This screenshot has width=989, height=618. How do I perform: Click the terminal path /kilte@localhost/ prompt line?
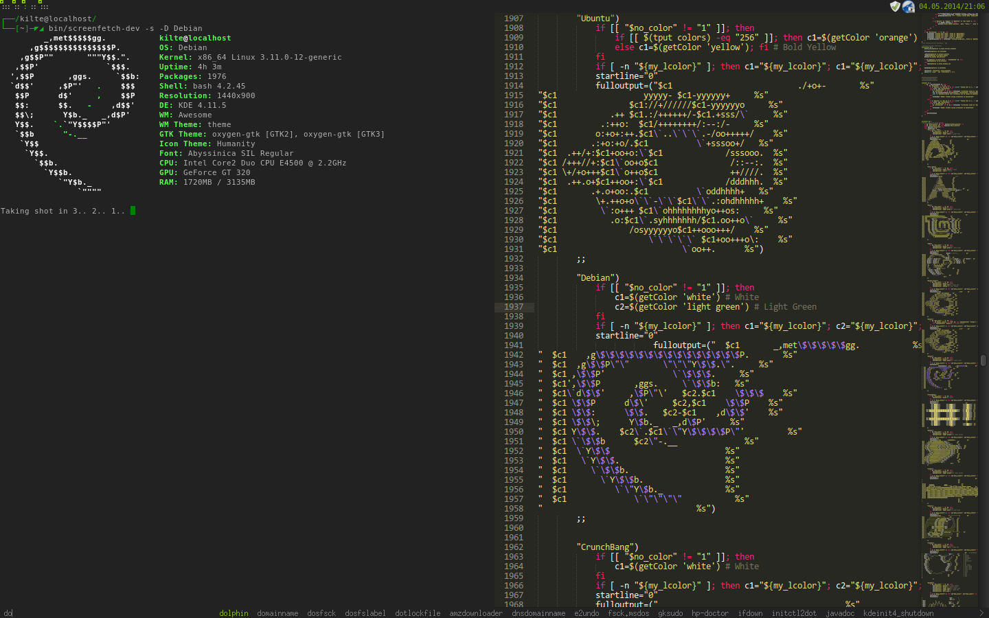pyautogui.click(x=56, y=19)
